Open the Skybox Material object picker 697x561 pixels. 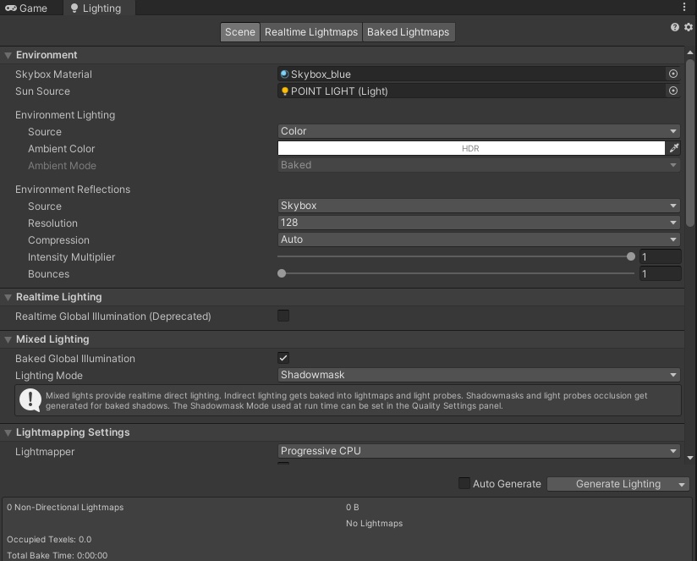[673, 74]
